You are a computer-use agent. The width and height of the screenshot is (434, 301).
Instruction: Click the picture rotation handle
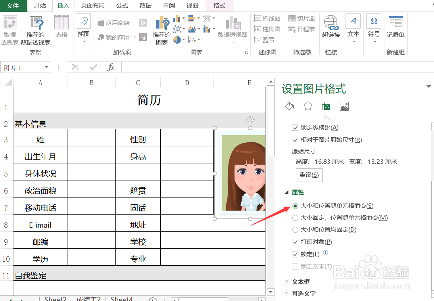[x=250, y=120]
